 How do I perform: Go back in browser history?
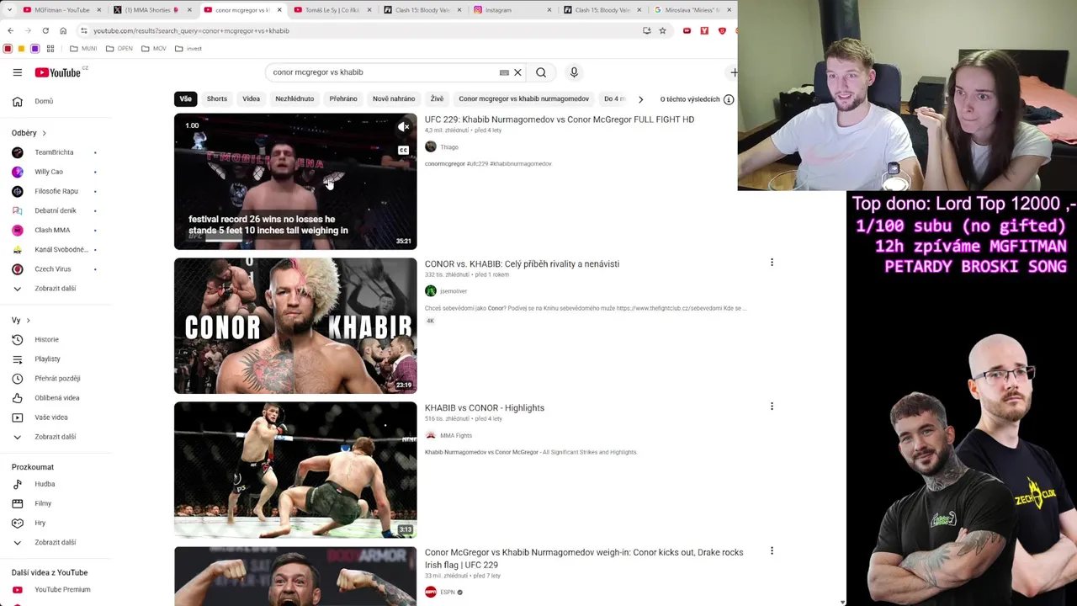10,30
